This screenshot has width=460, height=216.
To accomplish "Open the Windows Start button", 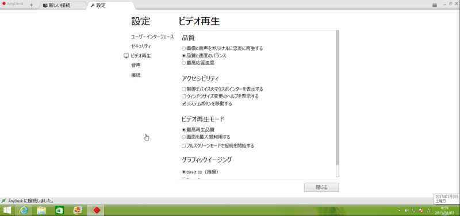I will 7,210.
